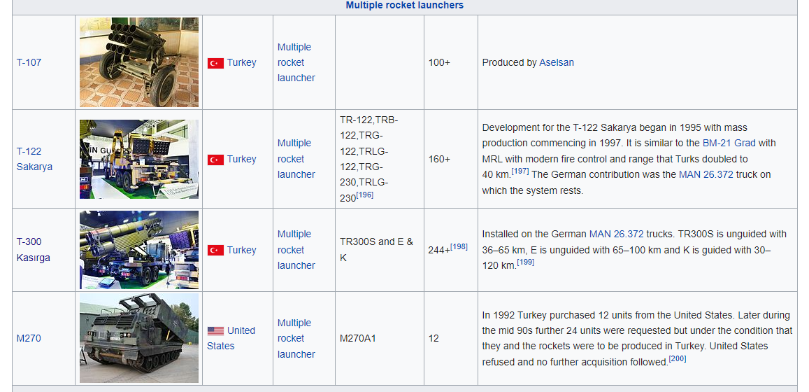Follow the Aselsan producer link
The image size is (809, 392).
coord(557,62)
